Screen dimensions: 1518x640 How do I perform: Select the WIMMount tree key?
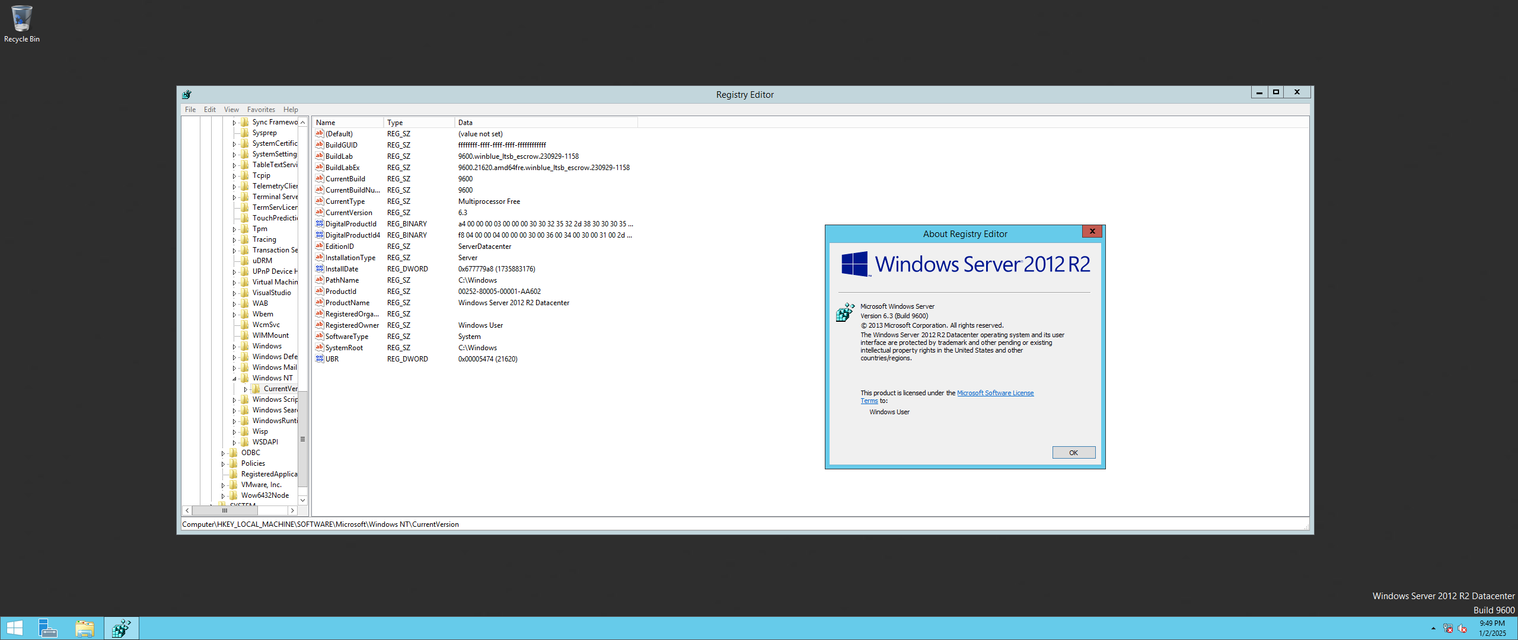click(x=270, y=335)
